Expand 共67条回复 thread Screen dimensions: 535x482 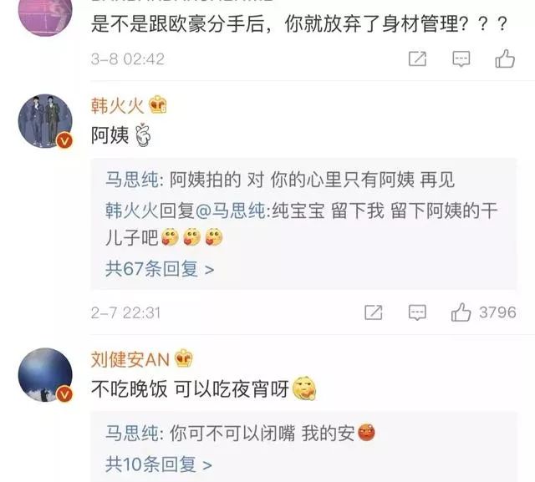pyautogui.click(x=160, y=269)
